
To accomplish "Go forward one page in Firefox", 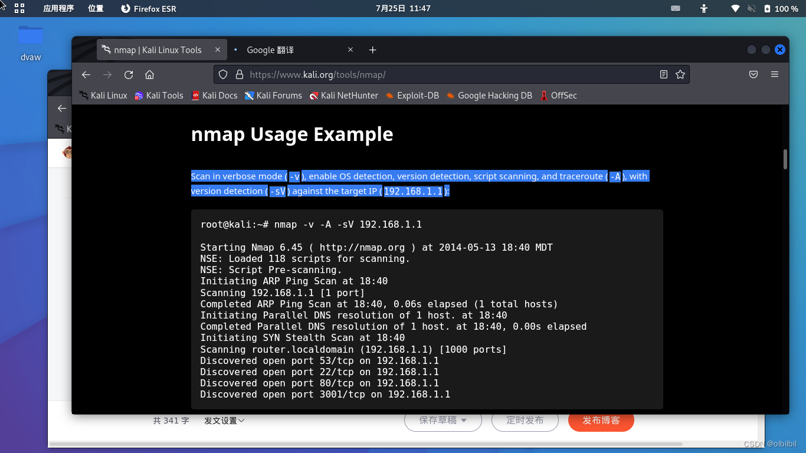I will tap(107, 74).
